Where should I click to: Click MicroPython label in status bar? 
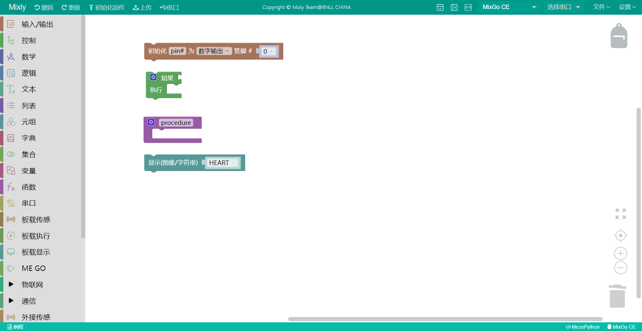tap(582, 327)
